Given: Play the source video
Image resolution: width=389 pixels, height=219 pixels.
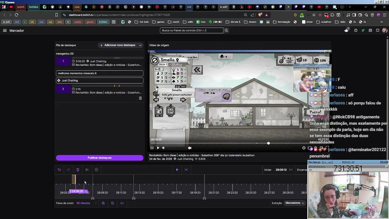Looking at the screenshot, I should [x=158, y=148].
